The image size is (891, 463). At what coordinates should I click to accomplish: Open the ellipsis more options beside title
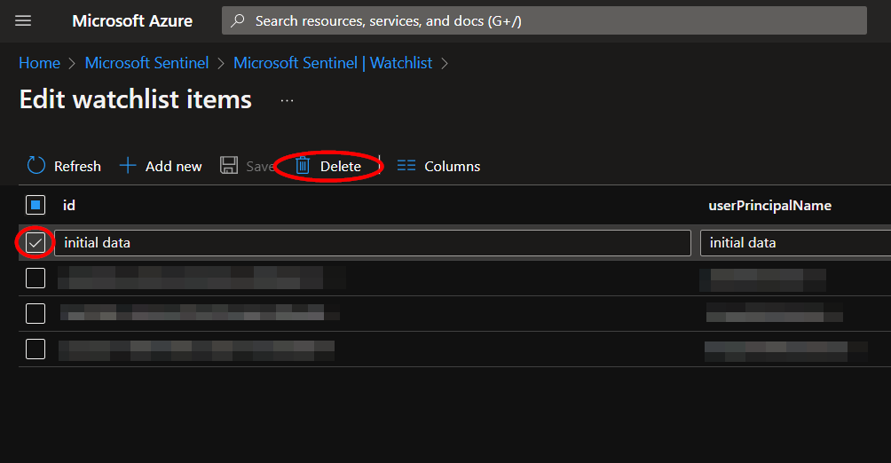point(287,100)
